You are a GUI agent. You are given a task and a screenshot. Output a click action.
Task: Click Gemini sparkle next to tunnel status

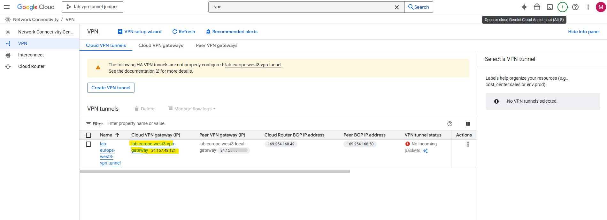coord(426,151)
